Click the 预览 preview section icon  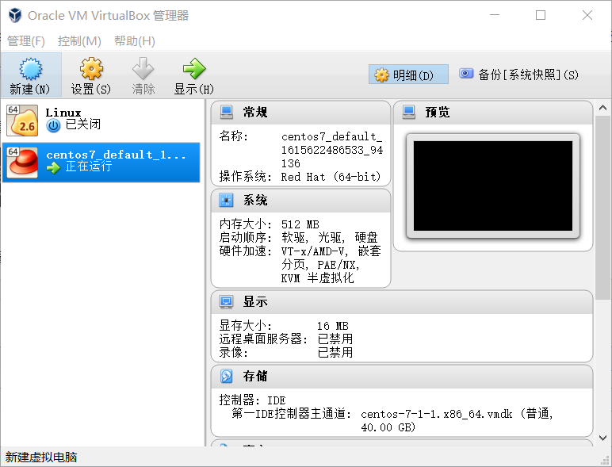pyautogui.click(x=409, y=113)
